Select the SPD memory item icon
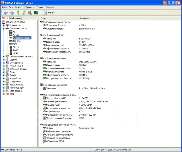This screenshot has width=182, height=152. (11, 44)
